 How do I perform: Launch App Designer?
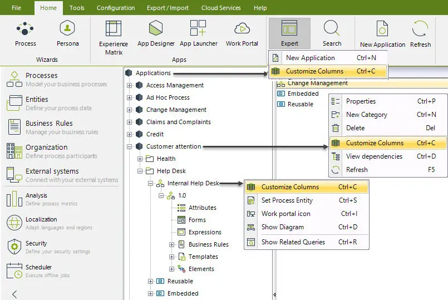(156, 34)
